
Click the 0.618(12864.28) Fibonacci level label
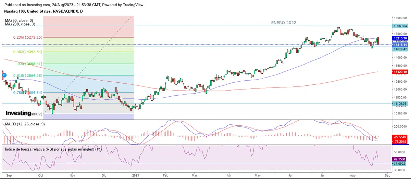[x=28, y=75]
